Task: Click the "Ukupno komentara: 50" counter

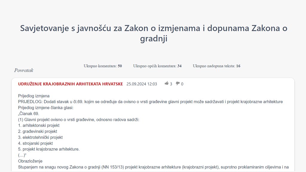Action: [102, 66]
